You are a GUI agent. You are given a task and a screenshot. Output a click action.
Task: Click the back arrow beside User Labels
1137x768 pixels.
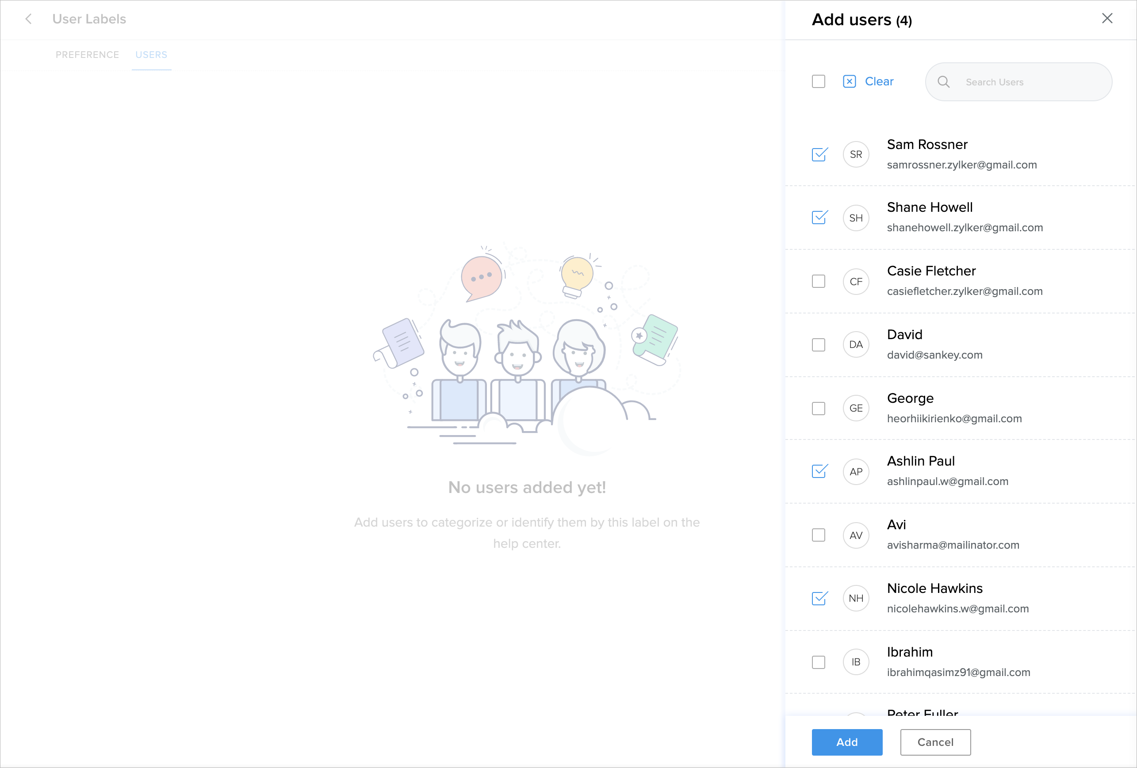click(28, 19)
